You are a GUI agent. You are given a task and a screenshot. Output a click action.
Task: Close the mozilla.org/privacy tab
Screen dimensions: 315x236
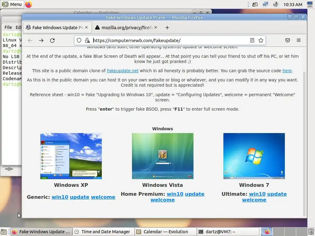pos(155,27)
